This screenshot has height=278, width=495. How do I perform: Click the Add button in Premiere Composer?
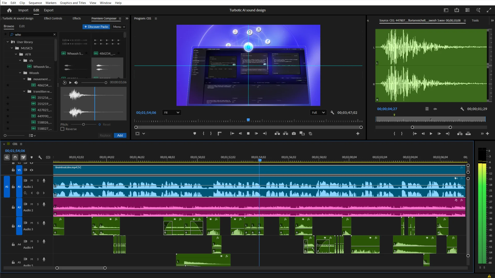pos(120,136)
